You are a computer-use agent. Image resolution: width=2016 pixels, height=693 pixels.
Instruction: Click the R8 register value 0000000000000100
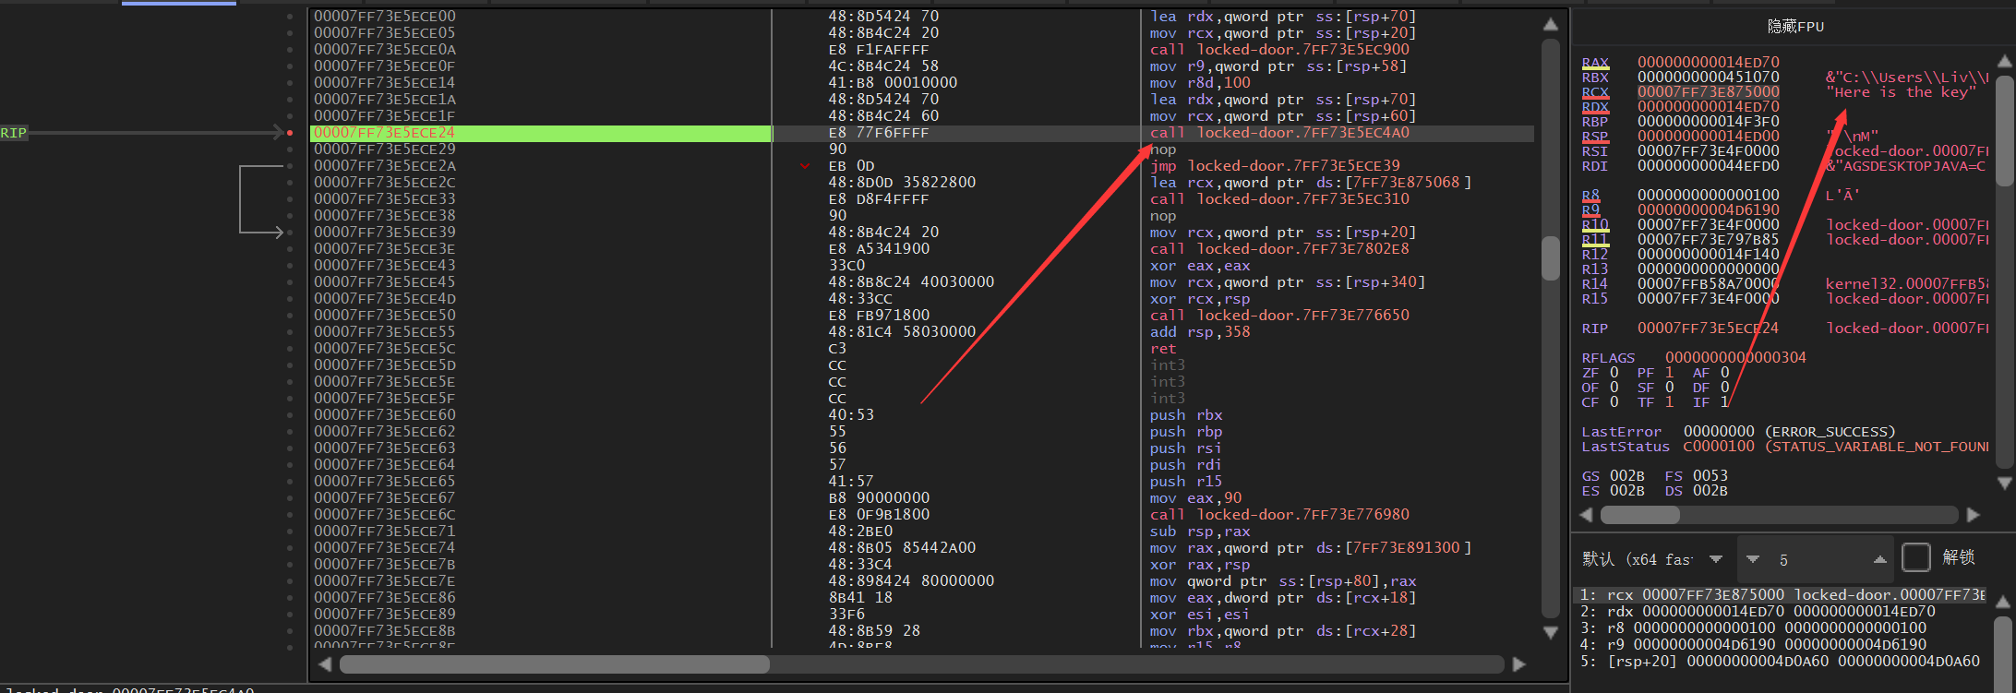tap(1709, 196)
